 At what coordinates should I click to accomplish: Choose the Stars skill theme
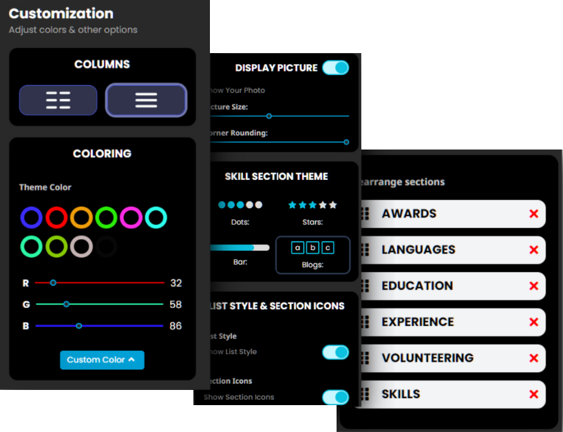312,205
